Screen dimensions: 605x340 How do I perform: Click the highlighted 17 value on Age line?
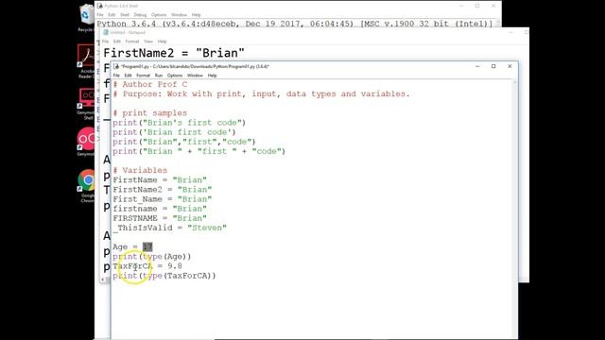coord(147,247)
